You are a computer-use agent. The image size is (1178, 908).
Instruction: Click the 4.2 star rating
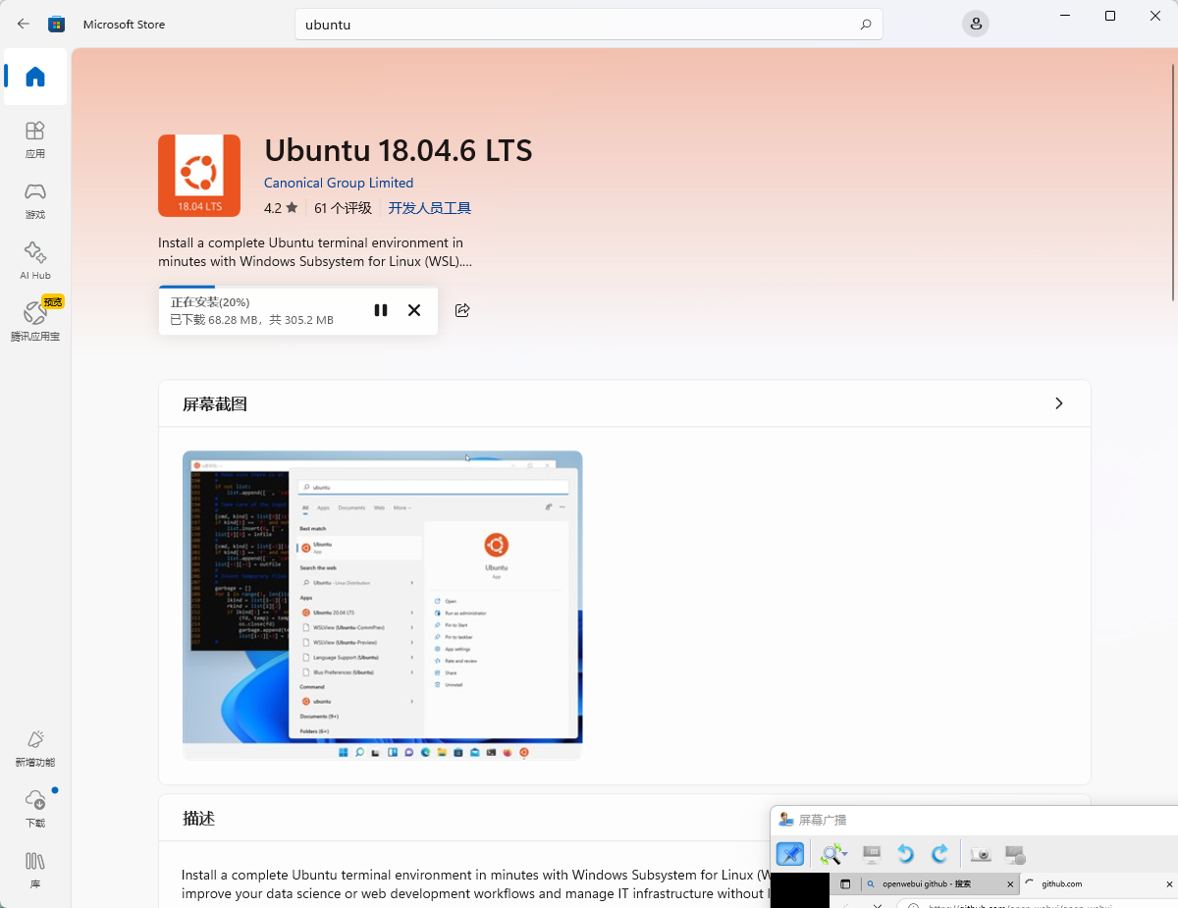[281, 208]
